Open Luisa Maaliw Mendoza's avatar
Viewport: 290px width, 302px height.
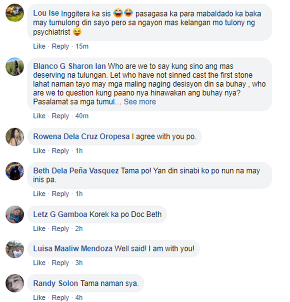point(15,249)
